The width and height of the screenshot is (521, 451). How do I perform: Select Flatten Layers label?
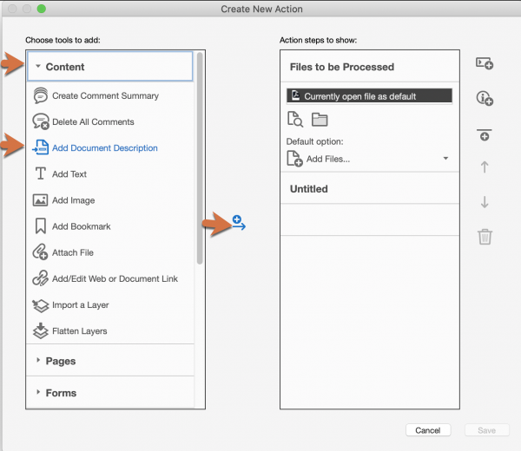(x=80, y=331)
